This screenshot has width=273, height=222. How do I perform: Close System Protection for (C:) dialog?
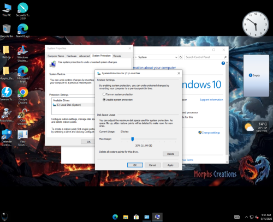tap(179, 73)
